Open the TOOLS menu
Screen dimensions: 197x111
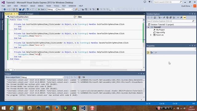56,6
